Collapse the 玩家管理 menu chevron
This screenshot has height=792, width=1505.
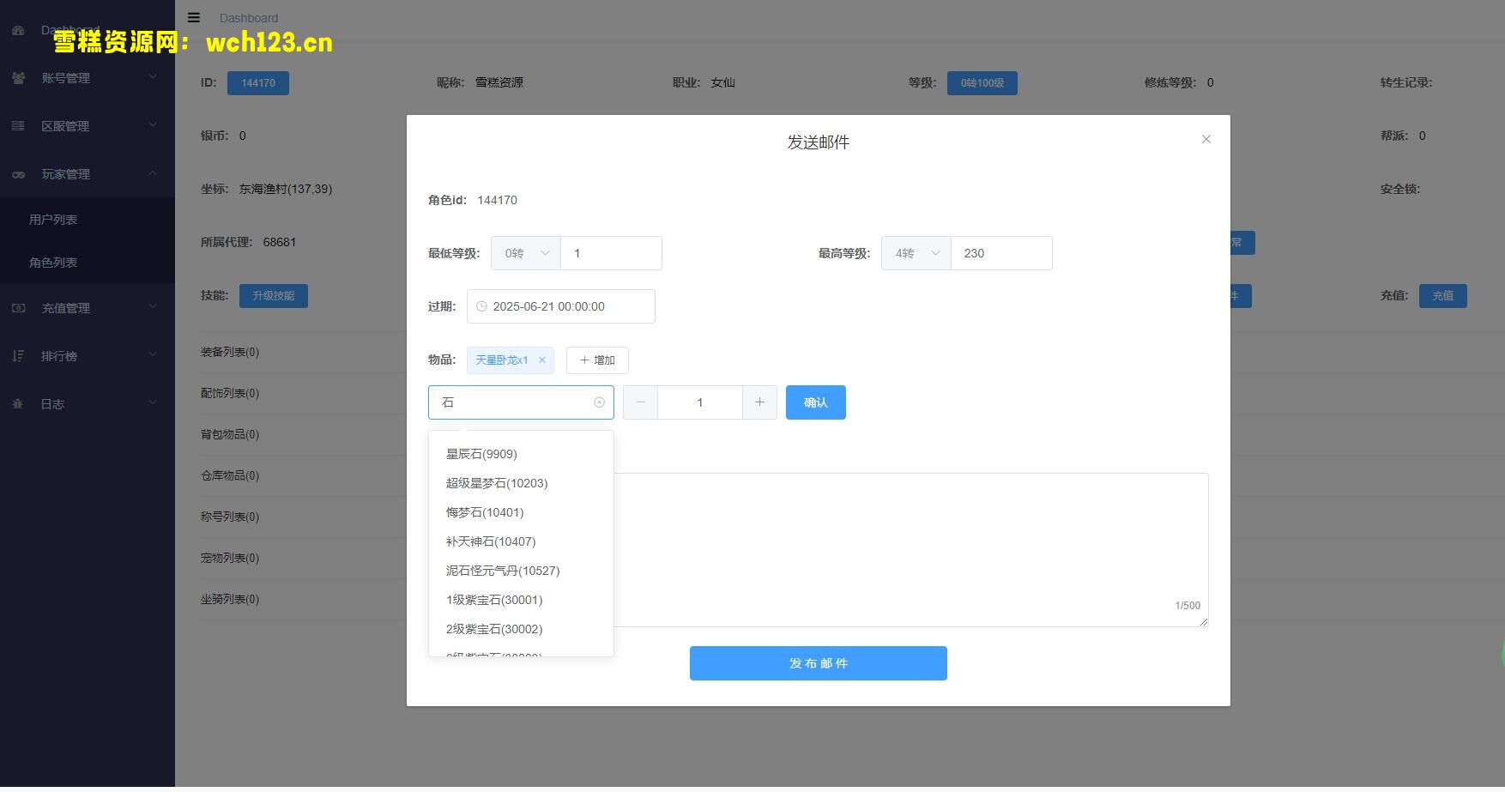[x=153, y=173]
